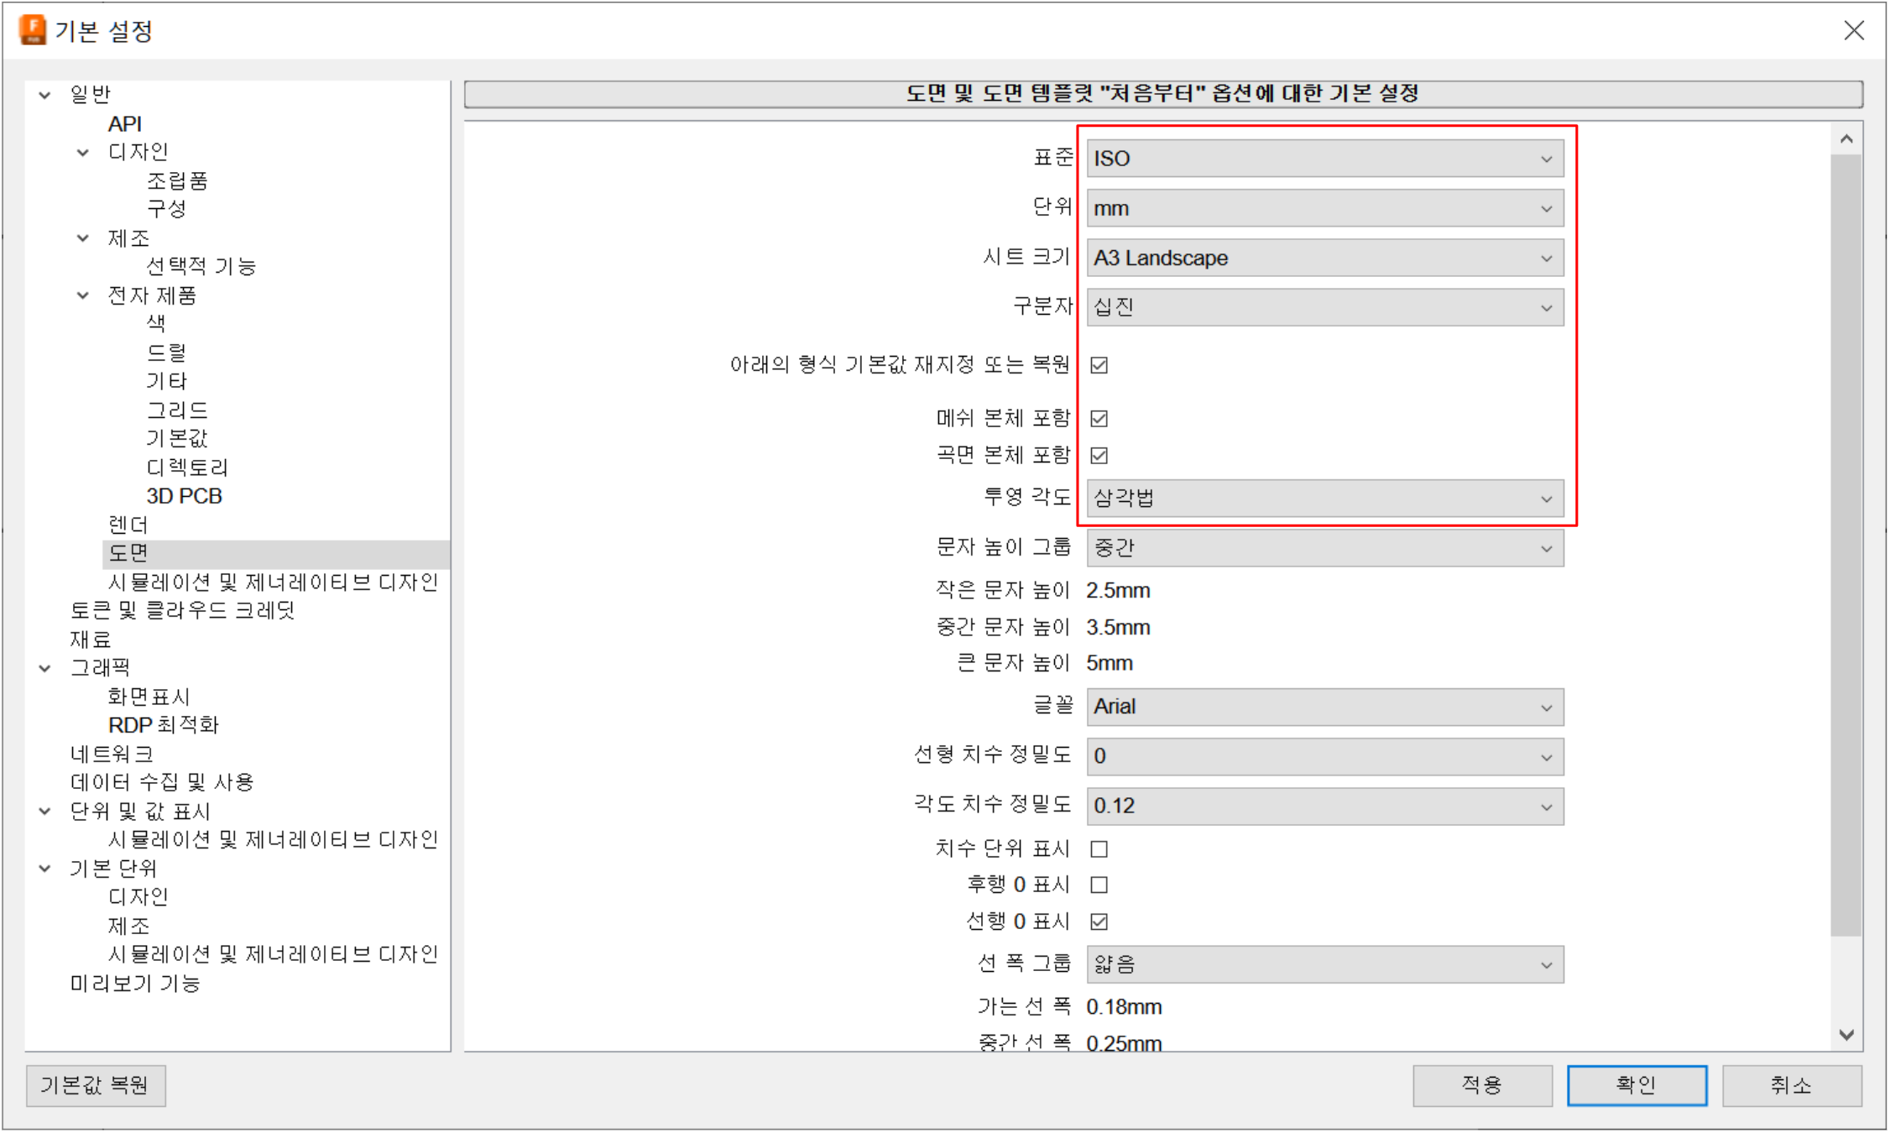Select 3D PCB in the tree
1890x1133 pixels.
click(x=184, y=496)
